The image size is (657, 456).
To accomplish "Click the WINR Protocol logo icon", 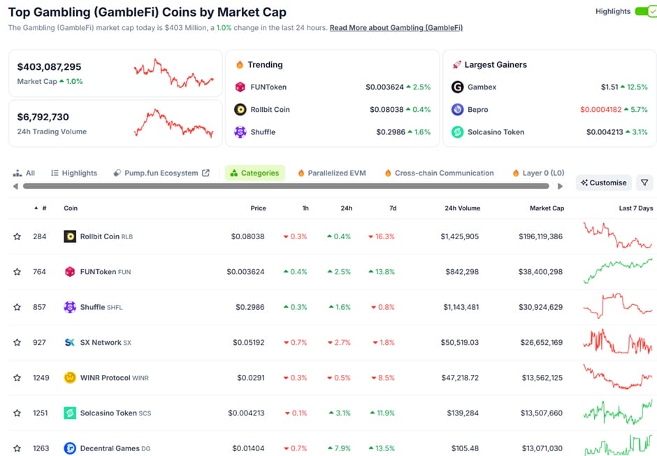I will coord(70,378).
